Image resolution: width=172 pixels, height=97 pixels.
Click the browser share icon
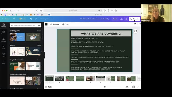(x=108, y=11)
